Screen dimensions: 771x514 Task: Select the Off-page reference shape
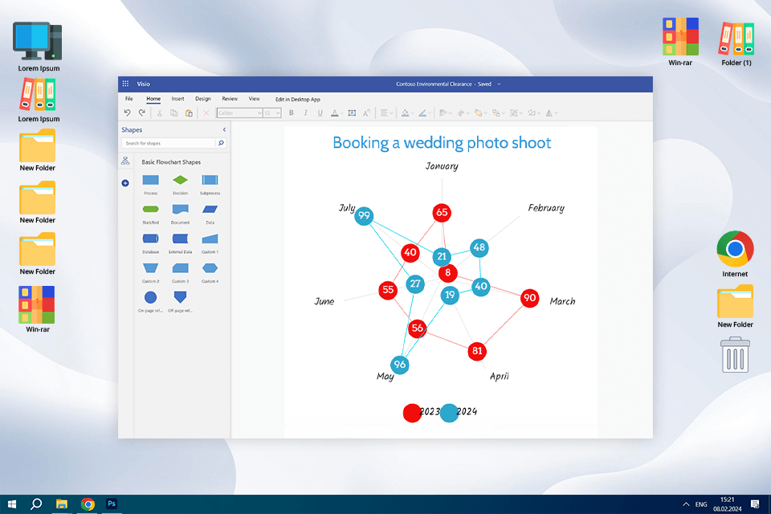(181, 297)
